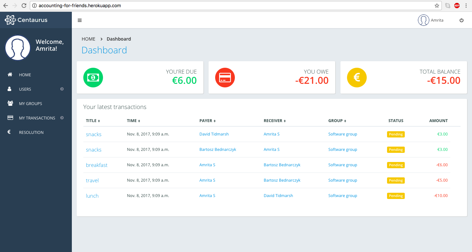Click the Skype extension icon
The height and width of the screenshot is (252, 472).
click(x=448, y=6)
